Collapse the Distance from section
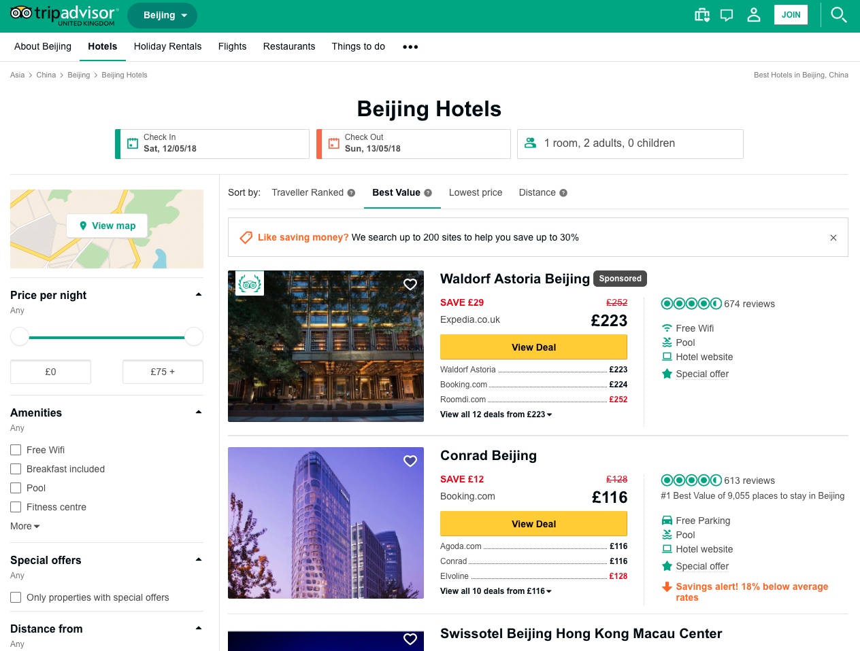Screen dimensions: 860x651 tap(199, 629)
